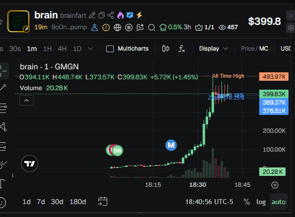Open the fx indicators icon
Screen dimensions: 295x217
point(181,49)
